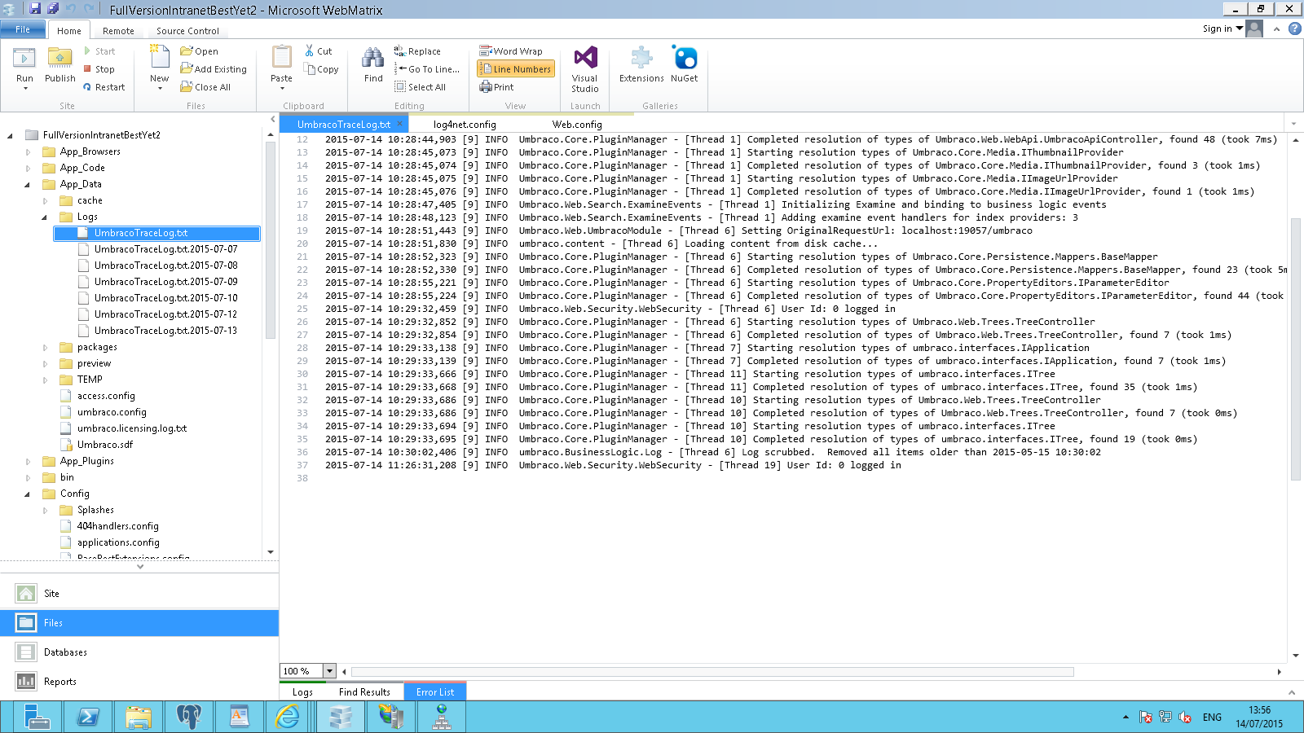Close All open files
Screen dimensions: 1304x733
tap(205, 87)
